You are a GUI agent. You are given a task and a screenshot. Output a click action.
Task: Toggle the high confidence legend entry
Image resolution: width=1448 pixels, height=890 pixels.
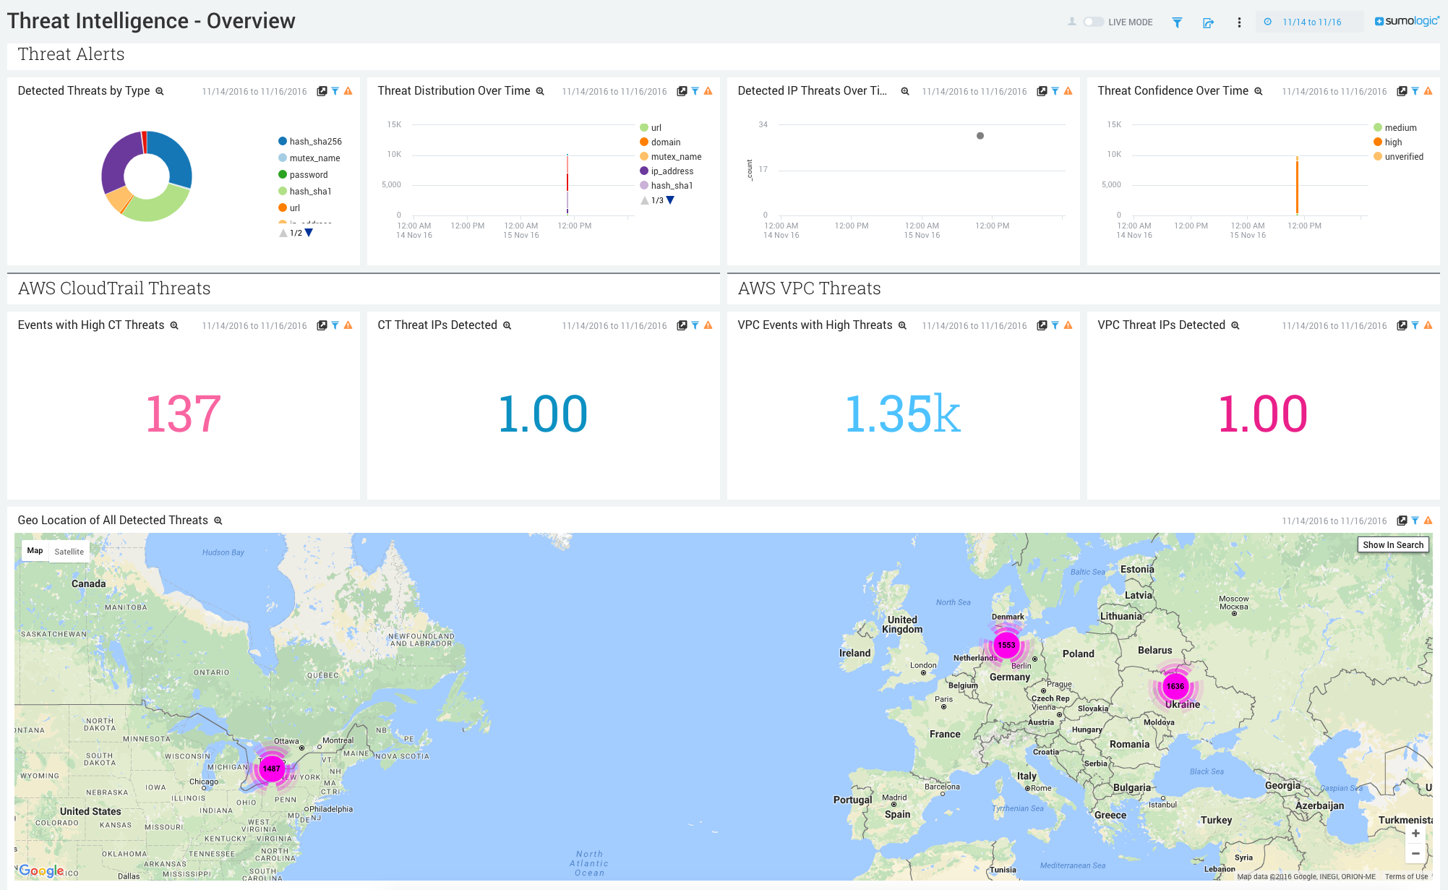pyautogui.click(x=1387, y=142)
